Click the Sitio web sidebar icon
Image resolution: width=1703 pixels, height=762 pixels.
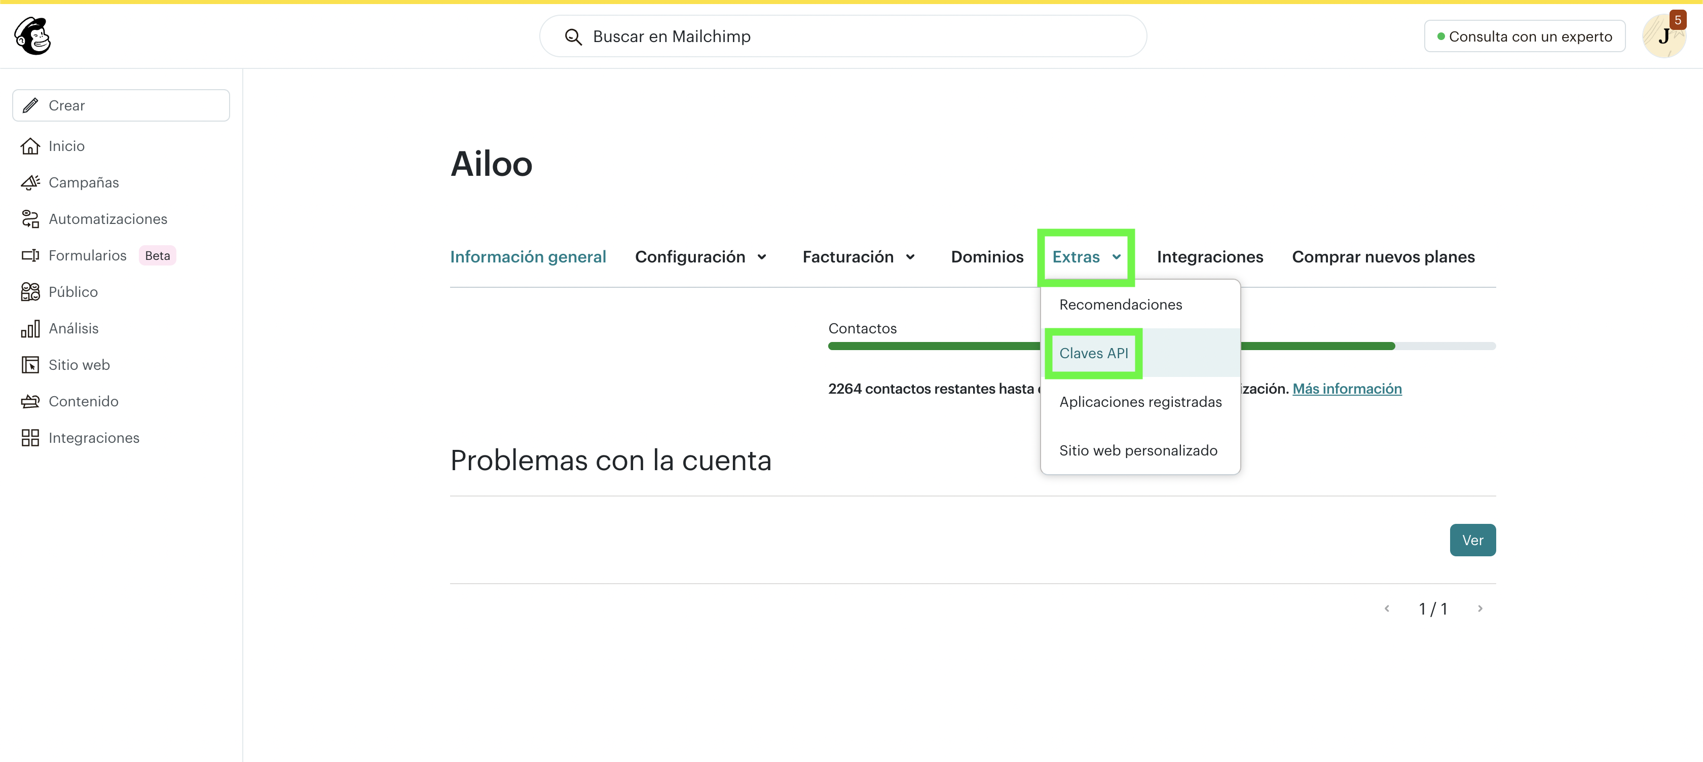[30, 365]
